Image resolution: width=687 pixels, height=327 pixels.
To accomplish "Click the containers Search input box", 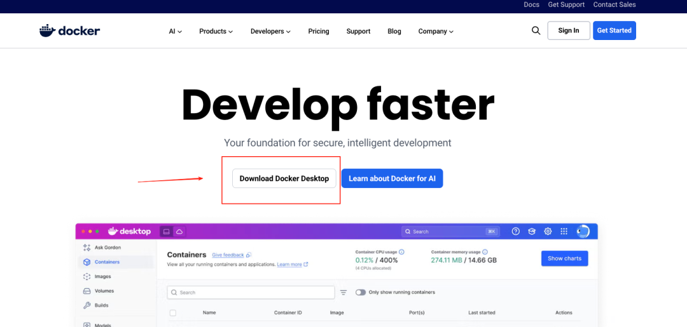I will [251, 293].
